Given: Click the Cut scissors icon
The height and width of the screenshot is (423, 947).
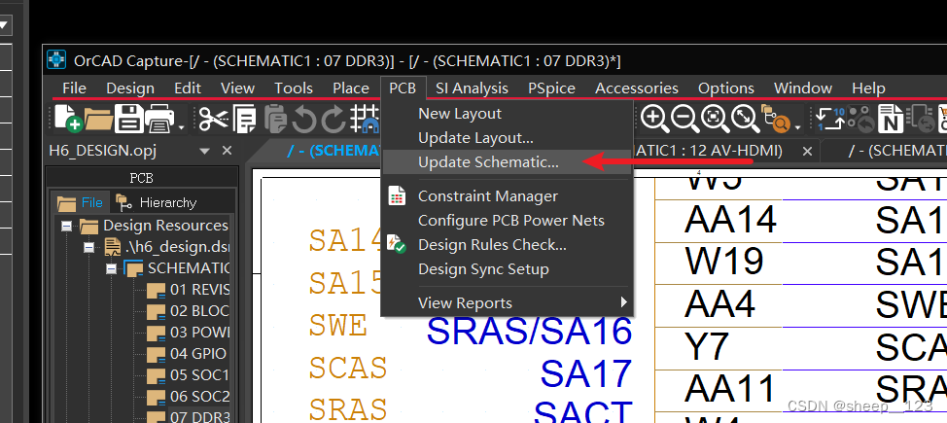Looking at the screenshot, I should pyautogui.click(x=213, y=119).
